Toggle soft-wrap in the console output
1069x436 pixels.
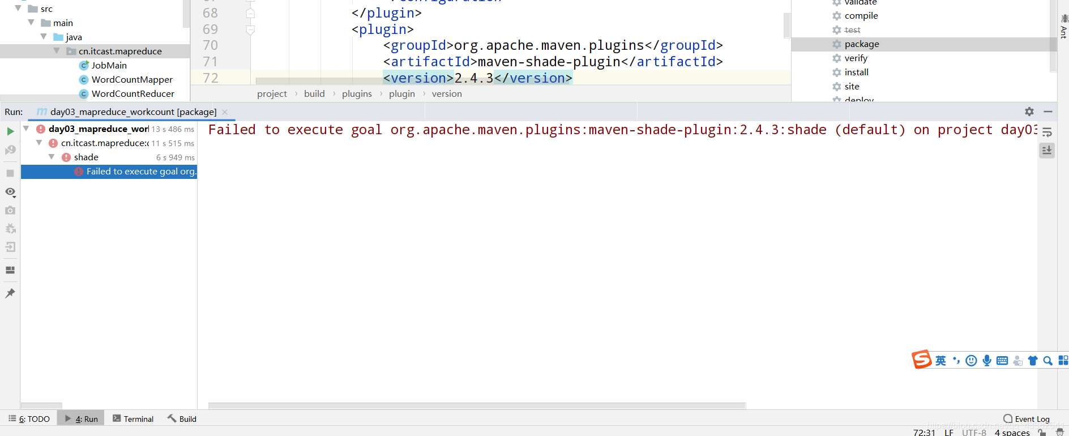tap(1047, 132)
